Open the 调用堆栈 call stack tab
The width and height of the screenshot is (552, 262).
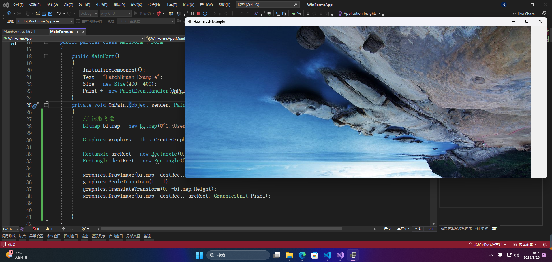point(9,236)
